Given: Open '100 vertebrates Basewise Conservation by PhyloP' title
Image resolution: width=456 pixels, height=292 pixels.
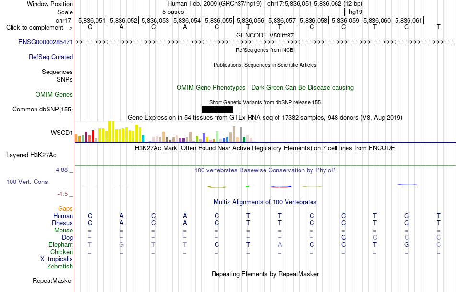Looking at the screenshot, I should tap(265, 170).
